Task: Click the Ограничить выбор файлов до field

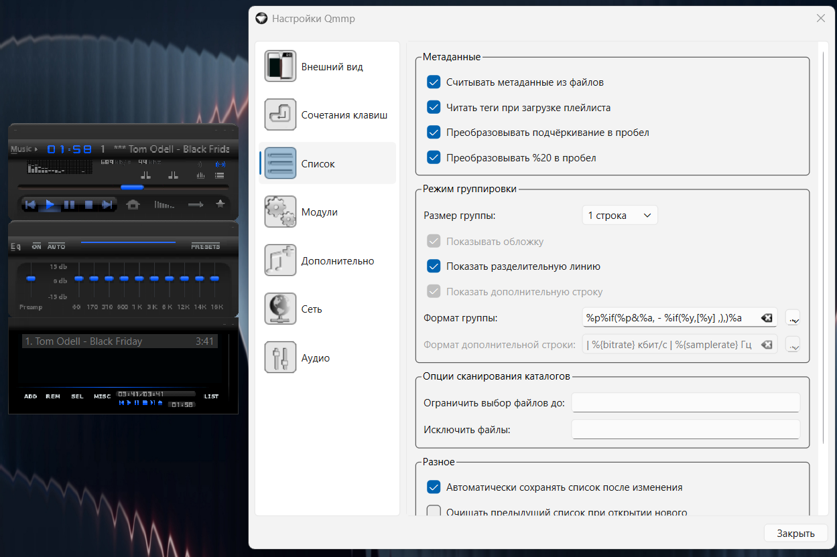Action: coord(685,403)
